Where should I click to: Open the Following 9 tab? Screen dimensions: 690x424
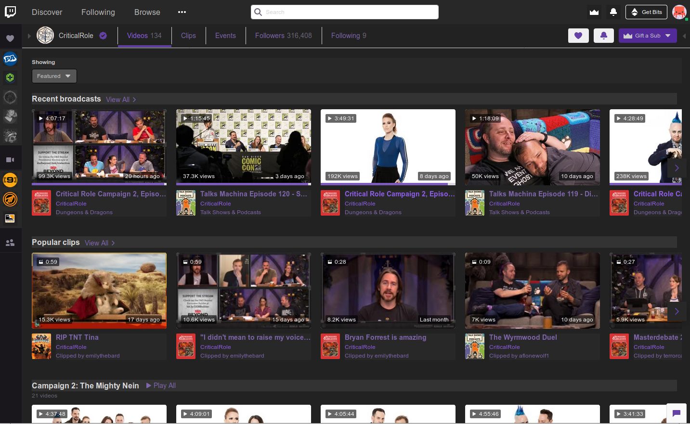click(x=349, y=36)
